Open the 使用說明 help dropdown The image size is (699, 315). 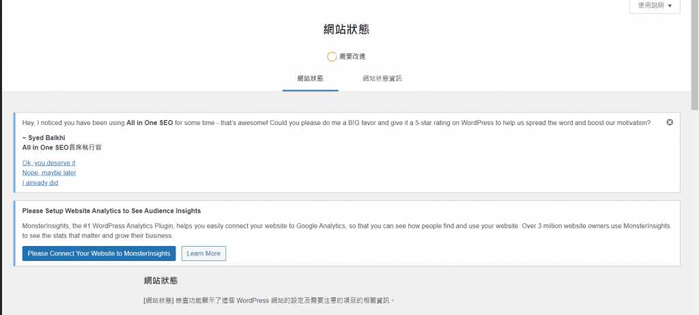click(x=655, y=5)
